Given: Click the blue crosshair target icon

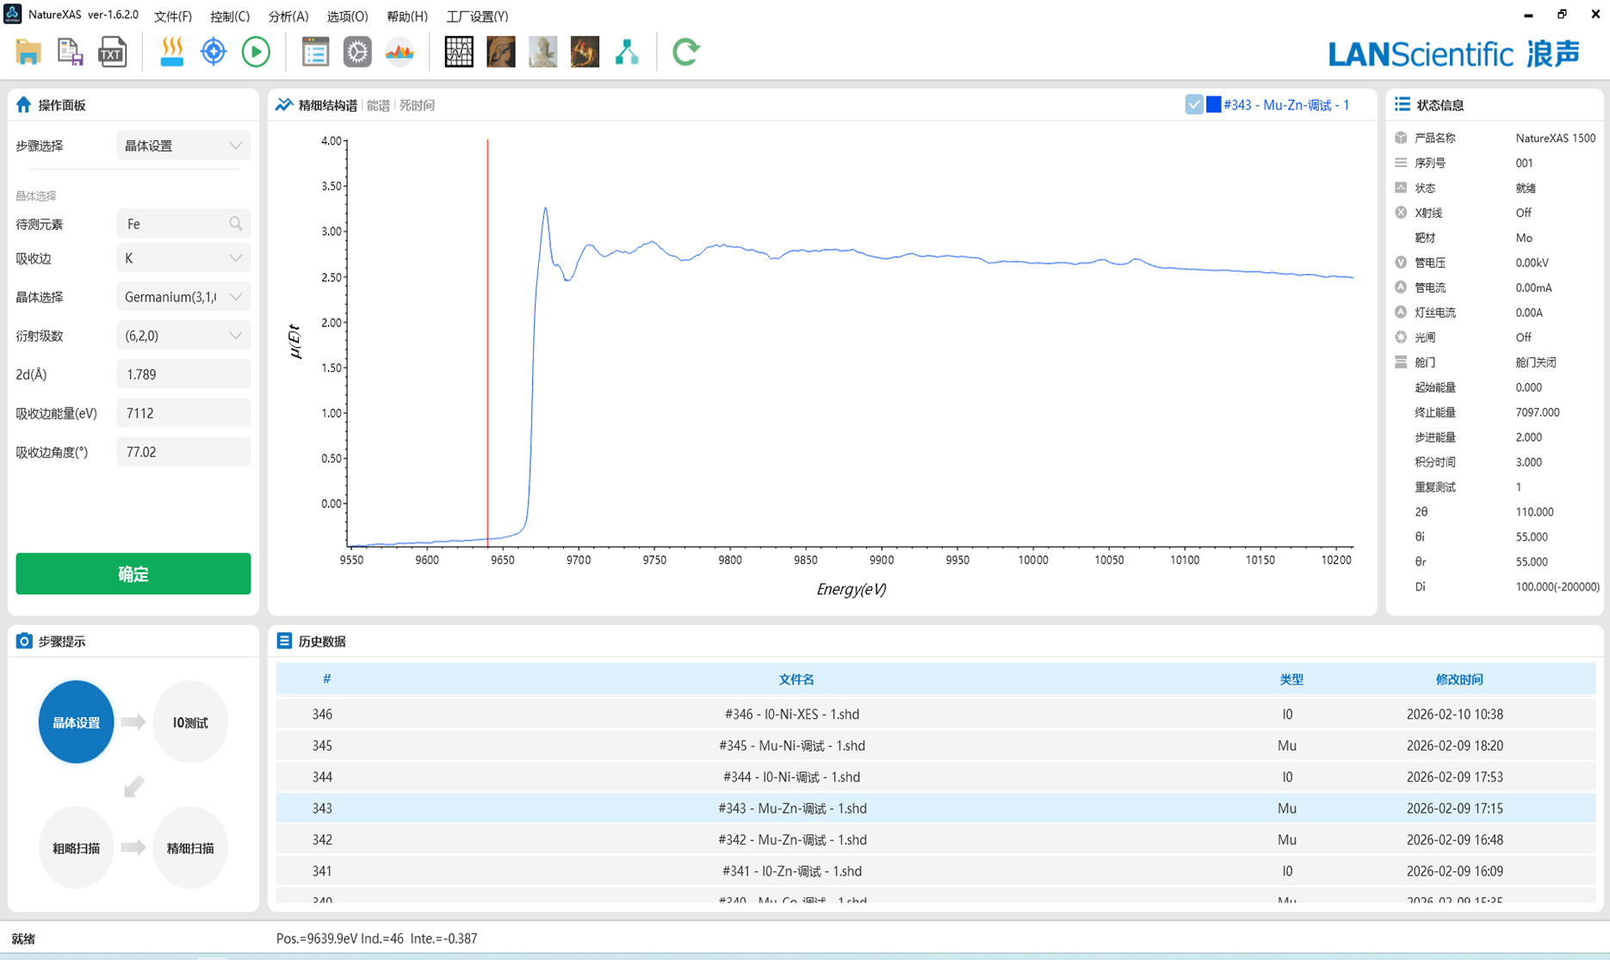Looking at the screenshot, I should [x=214, y=53].
